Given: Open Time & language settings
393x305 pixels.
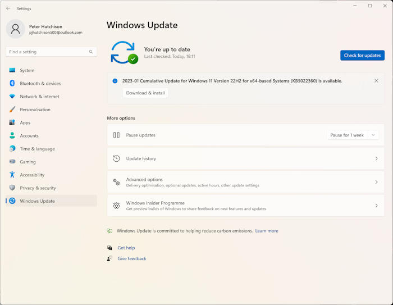Looking at the screenshot, I should tap(52, 148).
